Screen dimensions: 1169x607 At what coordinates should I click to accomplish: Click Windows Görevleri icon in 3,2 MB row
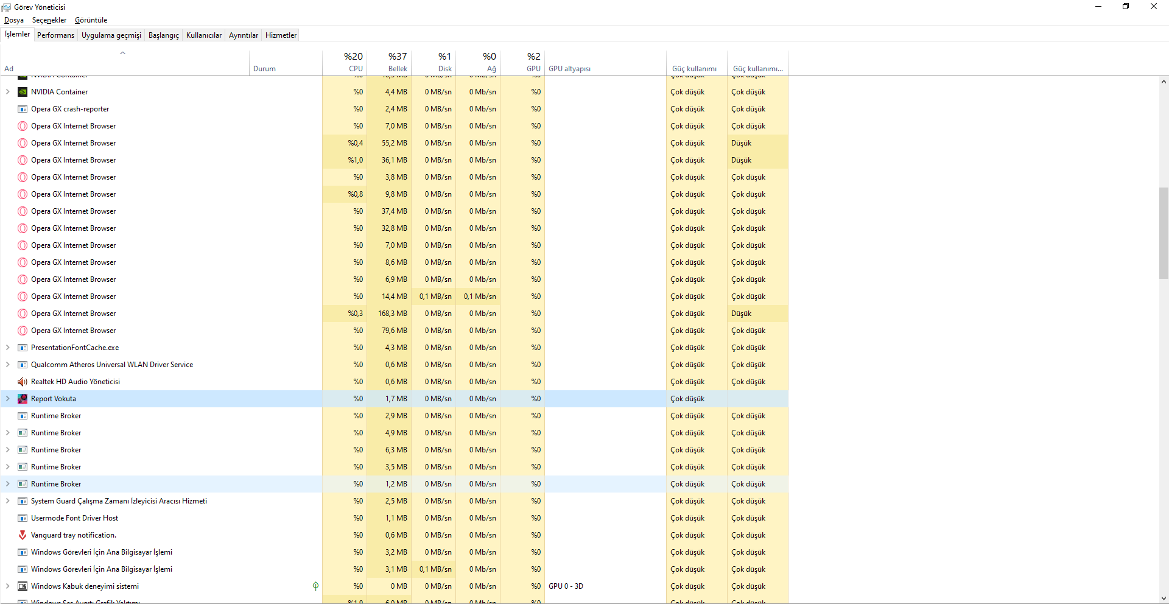pos(23,552)
